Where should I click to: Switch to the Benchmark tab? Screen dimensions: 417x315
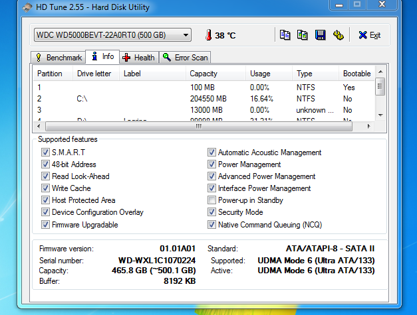click(59, 58)
